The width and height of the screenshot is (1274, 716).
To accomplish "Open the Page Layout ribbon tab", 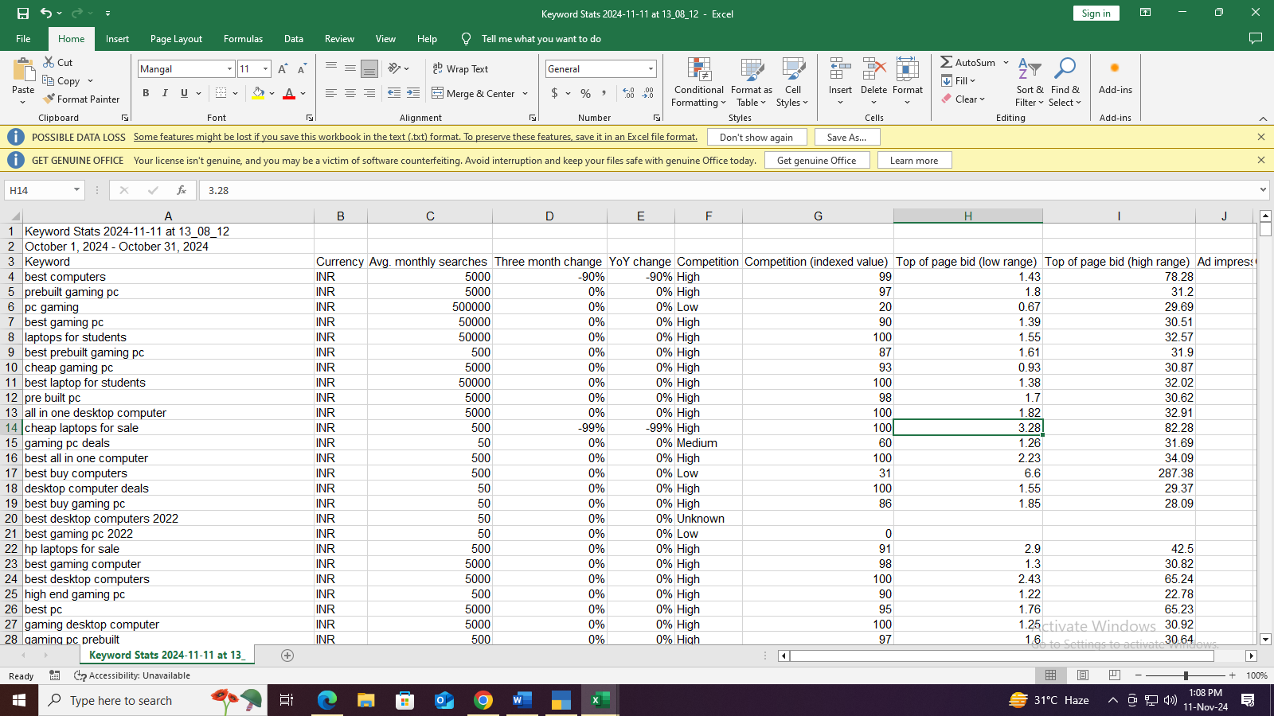I will click(x=176, y=39).
